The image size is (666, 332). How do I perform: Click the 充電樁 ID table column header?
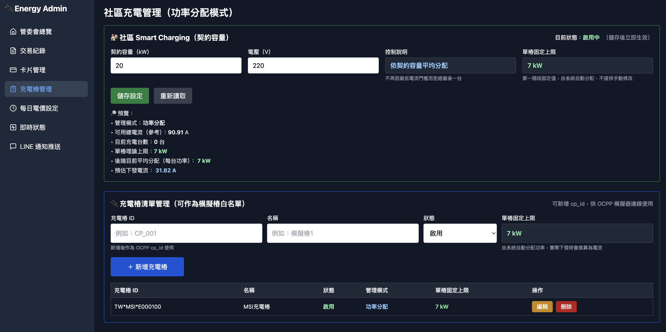point(127,290)
